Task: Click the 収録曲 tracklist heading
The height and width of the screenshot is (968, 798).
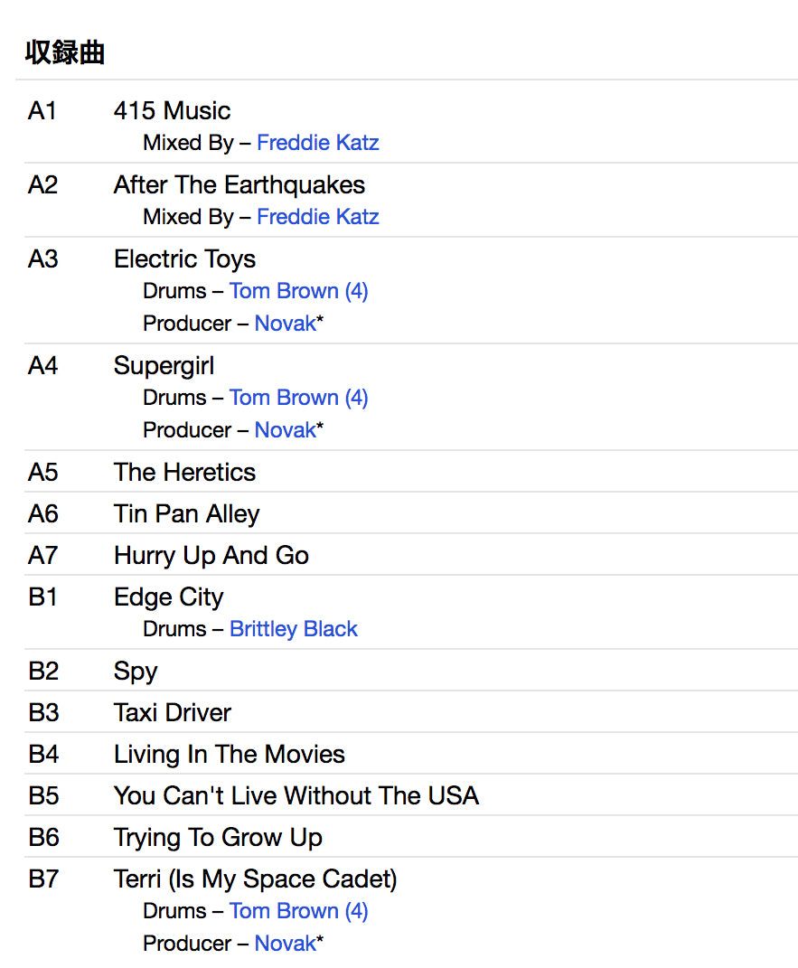Action: (x=65, y=53)
